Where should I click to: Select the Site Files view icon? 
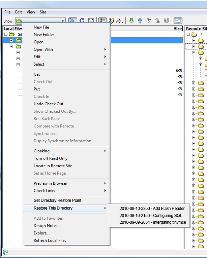[x=102, y=21]
